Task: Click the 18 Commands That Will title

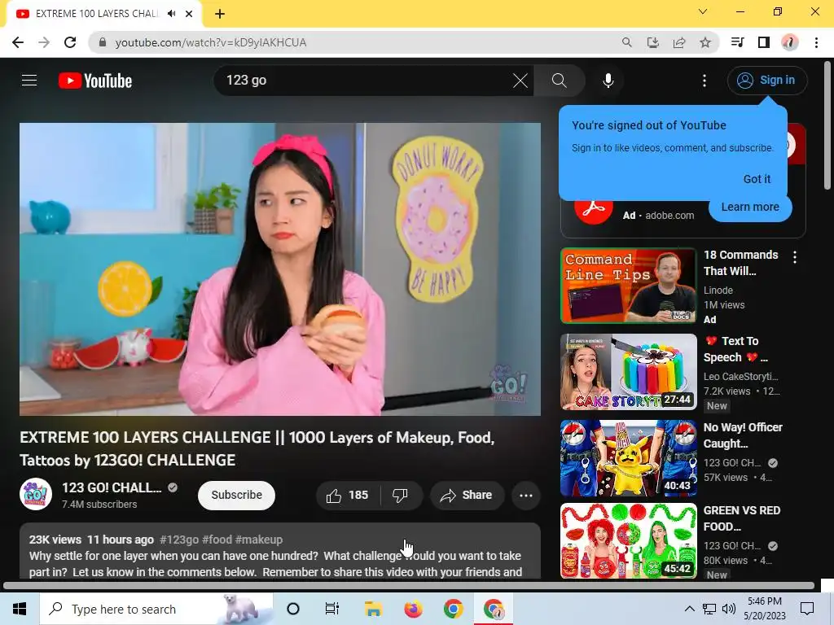Action: [740, 263]
